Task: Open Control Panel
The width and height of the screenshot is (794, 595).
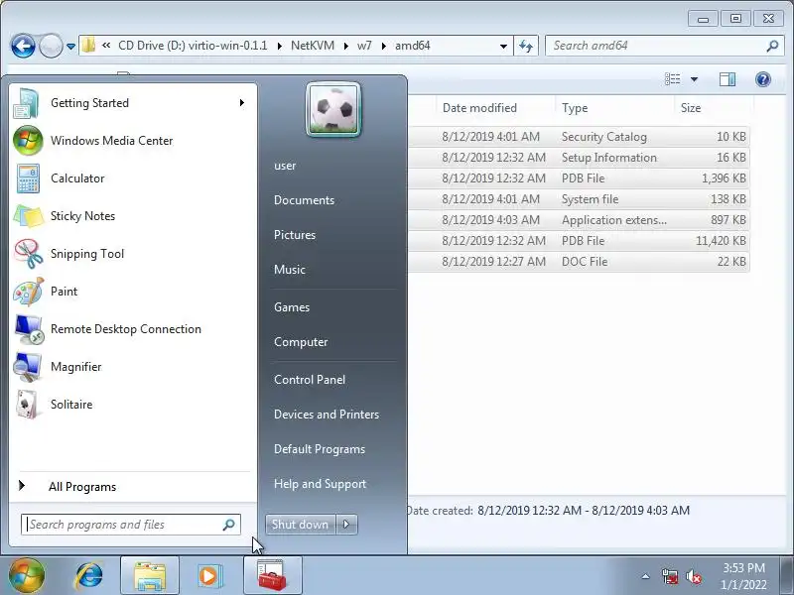Action: [x=310, y=380]
